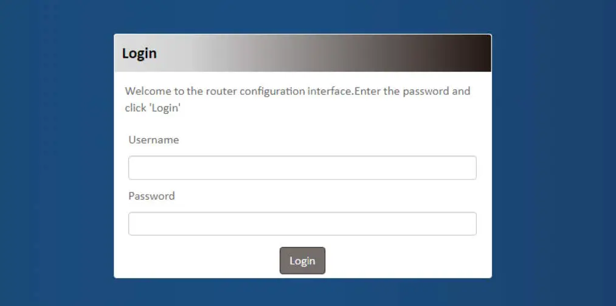
Task: Select the "Password" field label
Action: pos(151,196)
